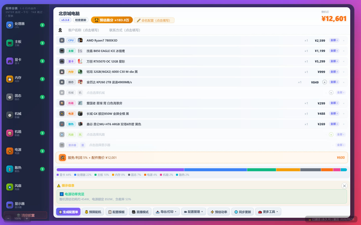The image size is (361, 225).
Task: Click the AMD Ryzen7 7800X3D product thumbnail
Action: pos(80,40)
